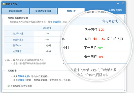Select the 登录时长 row label
This screenshot has width=134, height=93.
tap(17, 45)
